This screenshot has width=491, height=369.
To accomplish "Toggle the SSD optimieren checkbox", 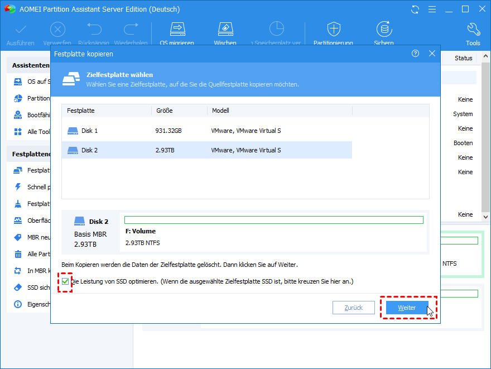I will coord(65,281).
